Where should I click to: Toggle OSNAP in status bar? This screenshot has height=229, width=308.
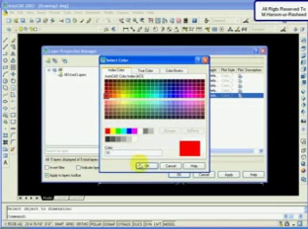point(110,224)
